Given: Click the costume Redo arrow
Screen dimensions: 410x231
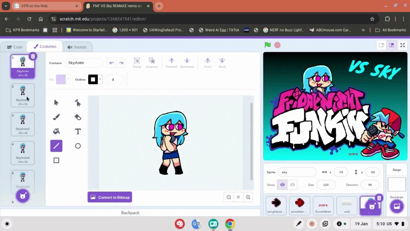Looking at the screenshot, I should coord(121,63).
